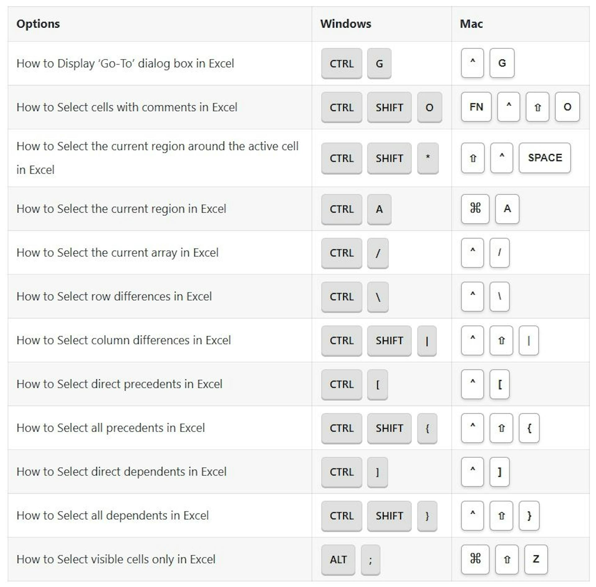
Task: Click the asterisk key in the Windows column
Action: click(x=428, y=158)
